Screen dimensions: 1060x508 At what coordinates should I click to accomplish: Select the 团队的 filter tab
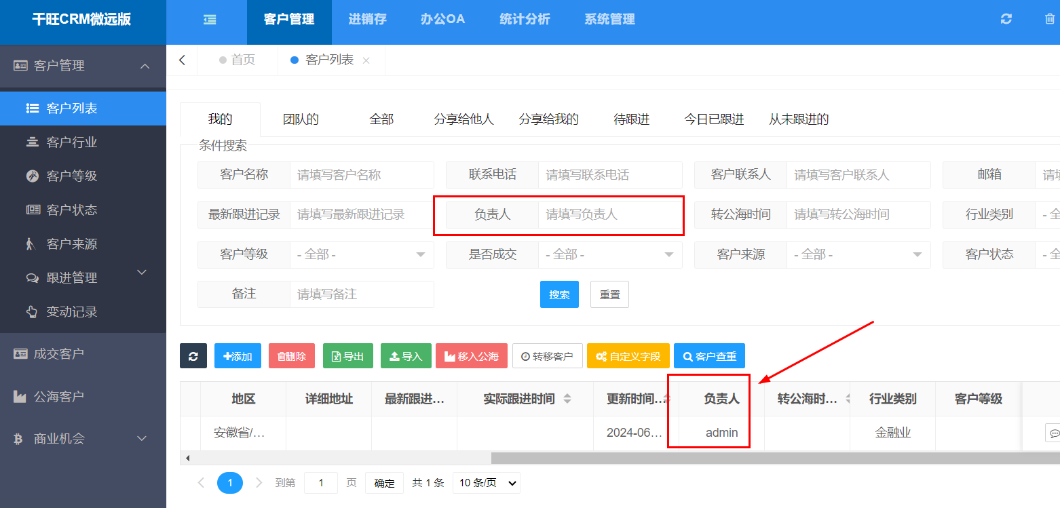pyautogui.click(x=301, y=119)
